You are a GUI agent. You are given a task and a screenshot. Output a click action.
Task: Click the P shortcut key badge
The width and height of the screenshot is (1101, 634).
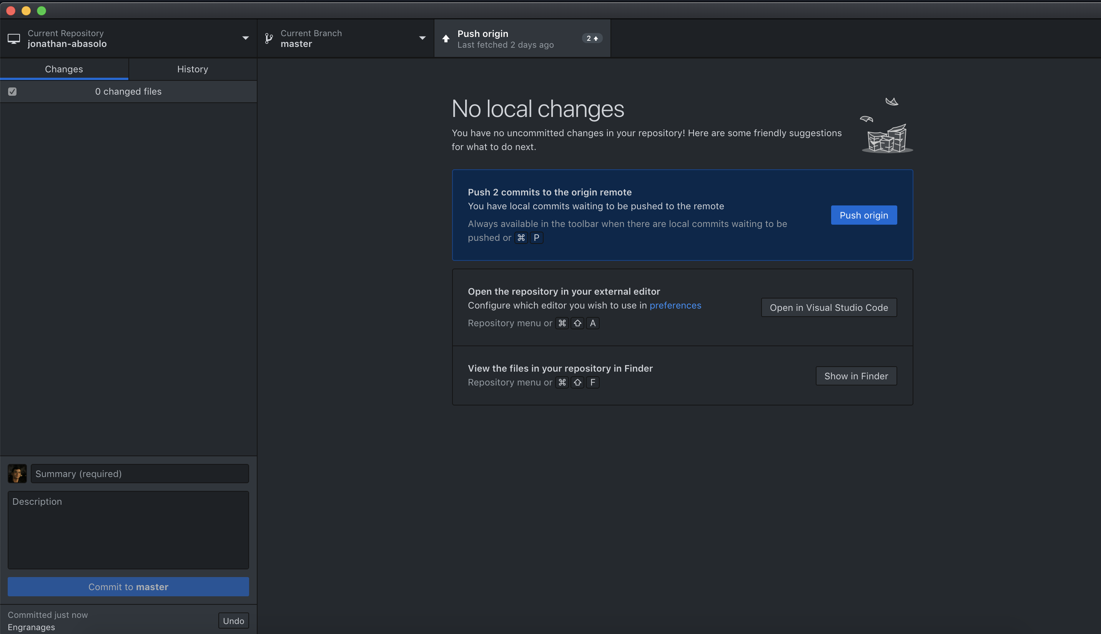coord(536,238)
